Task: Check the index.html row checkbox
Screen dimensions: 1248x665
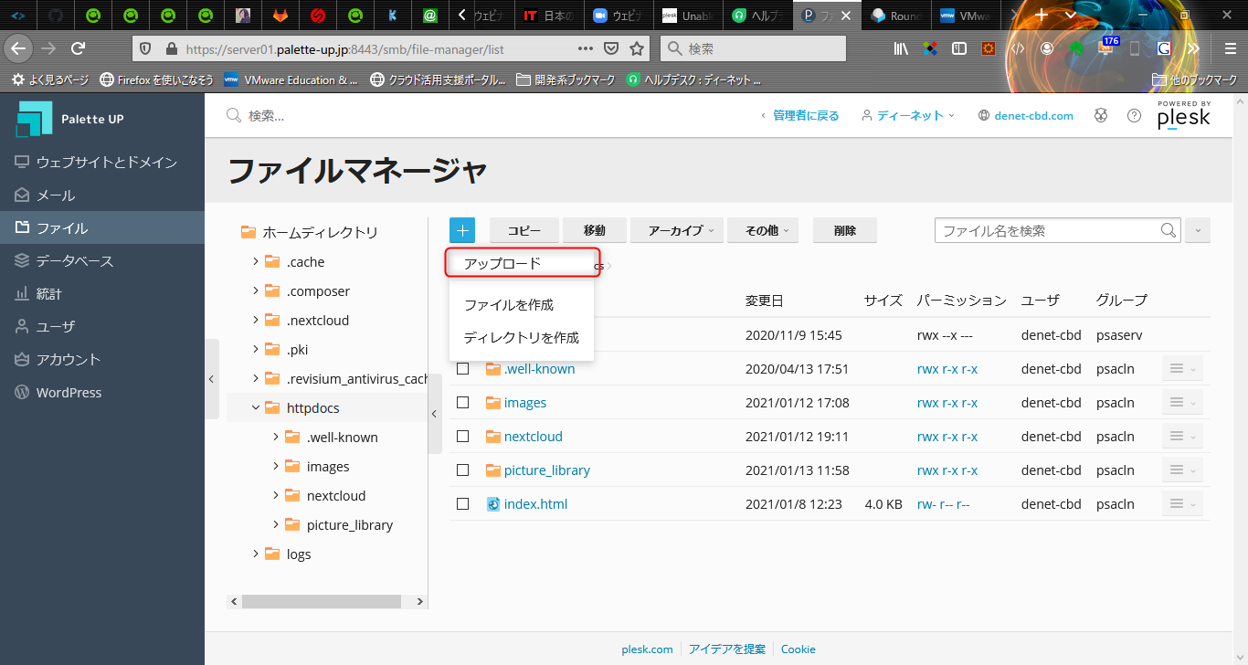Action: 463,504
